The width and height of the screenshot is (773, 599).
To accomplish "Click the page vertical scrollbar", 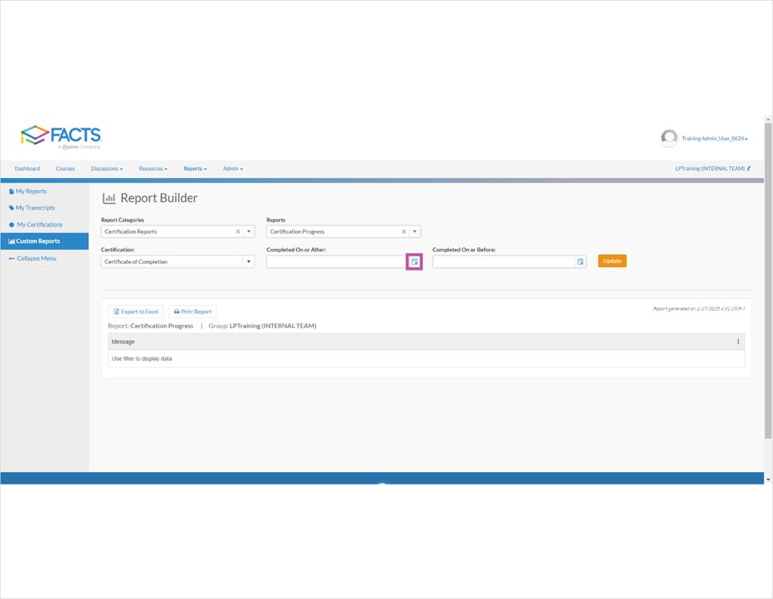I will pos(768,281).
